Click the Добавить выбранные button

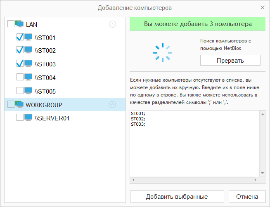tap(177, 196)
